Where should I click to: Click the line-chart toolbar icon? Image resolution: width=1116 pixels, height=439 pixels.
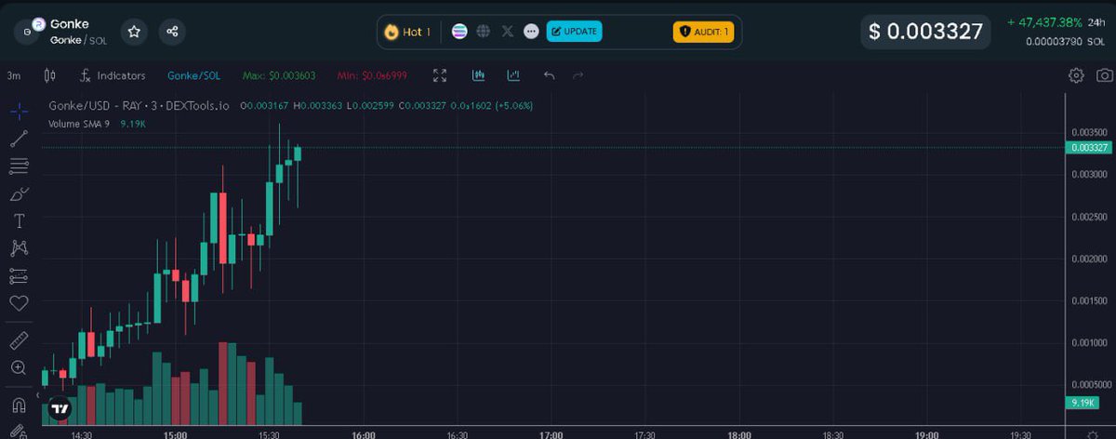(x=513, y=75)
